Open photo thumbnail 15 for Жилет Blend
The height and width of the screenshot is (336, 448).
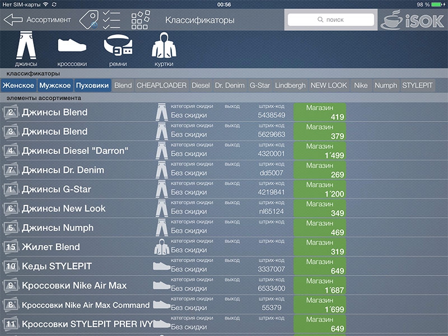click(x=11, y=247)
